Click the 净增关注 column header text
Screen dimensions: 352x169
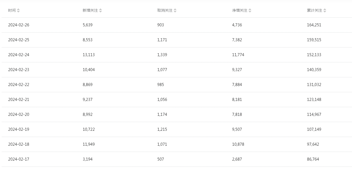pos(240,11)
